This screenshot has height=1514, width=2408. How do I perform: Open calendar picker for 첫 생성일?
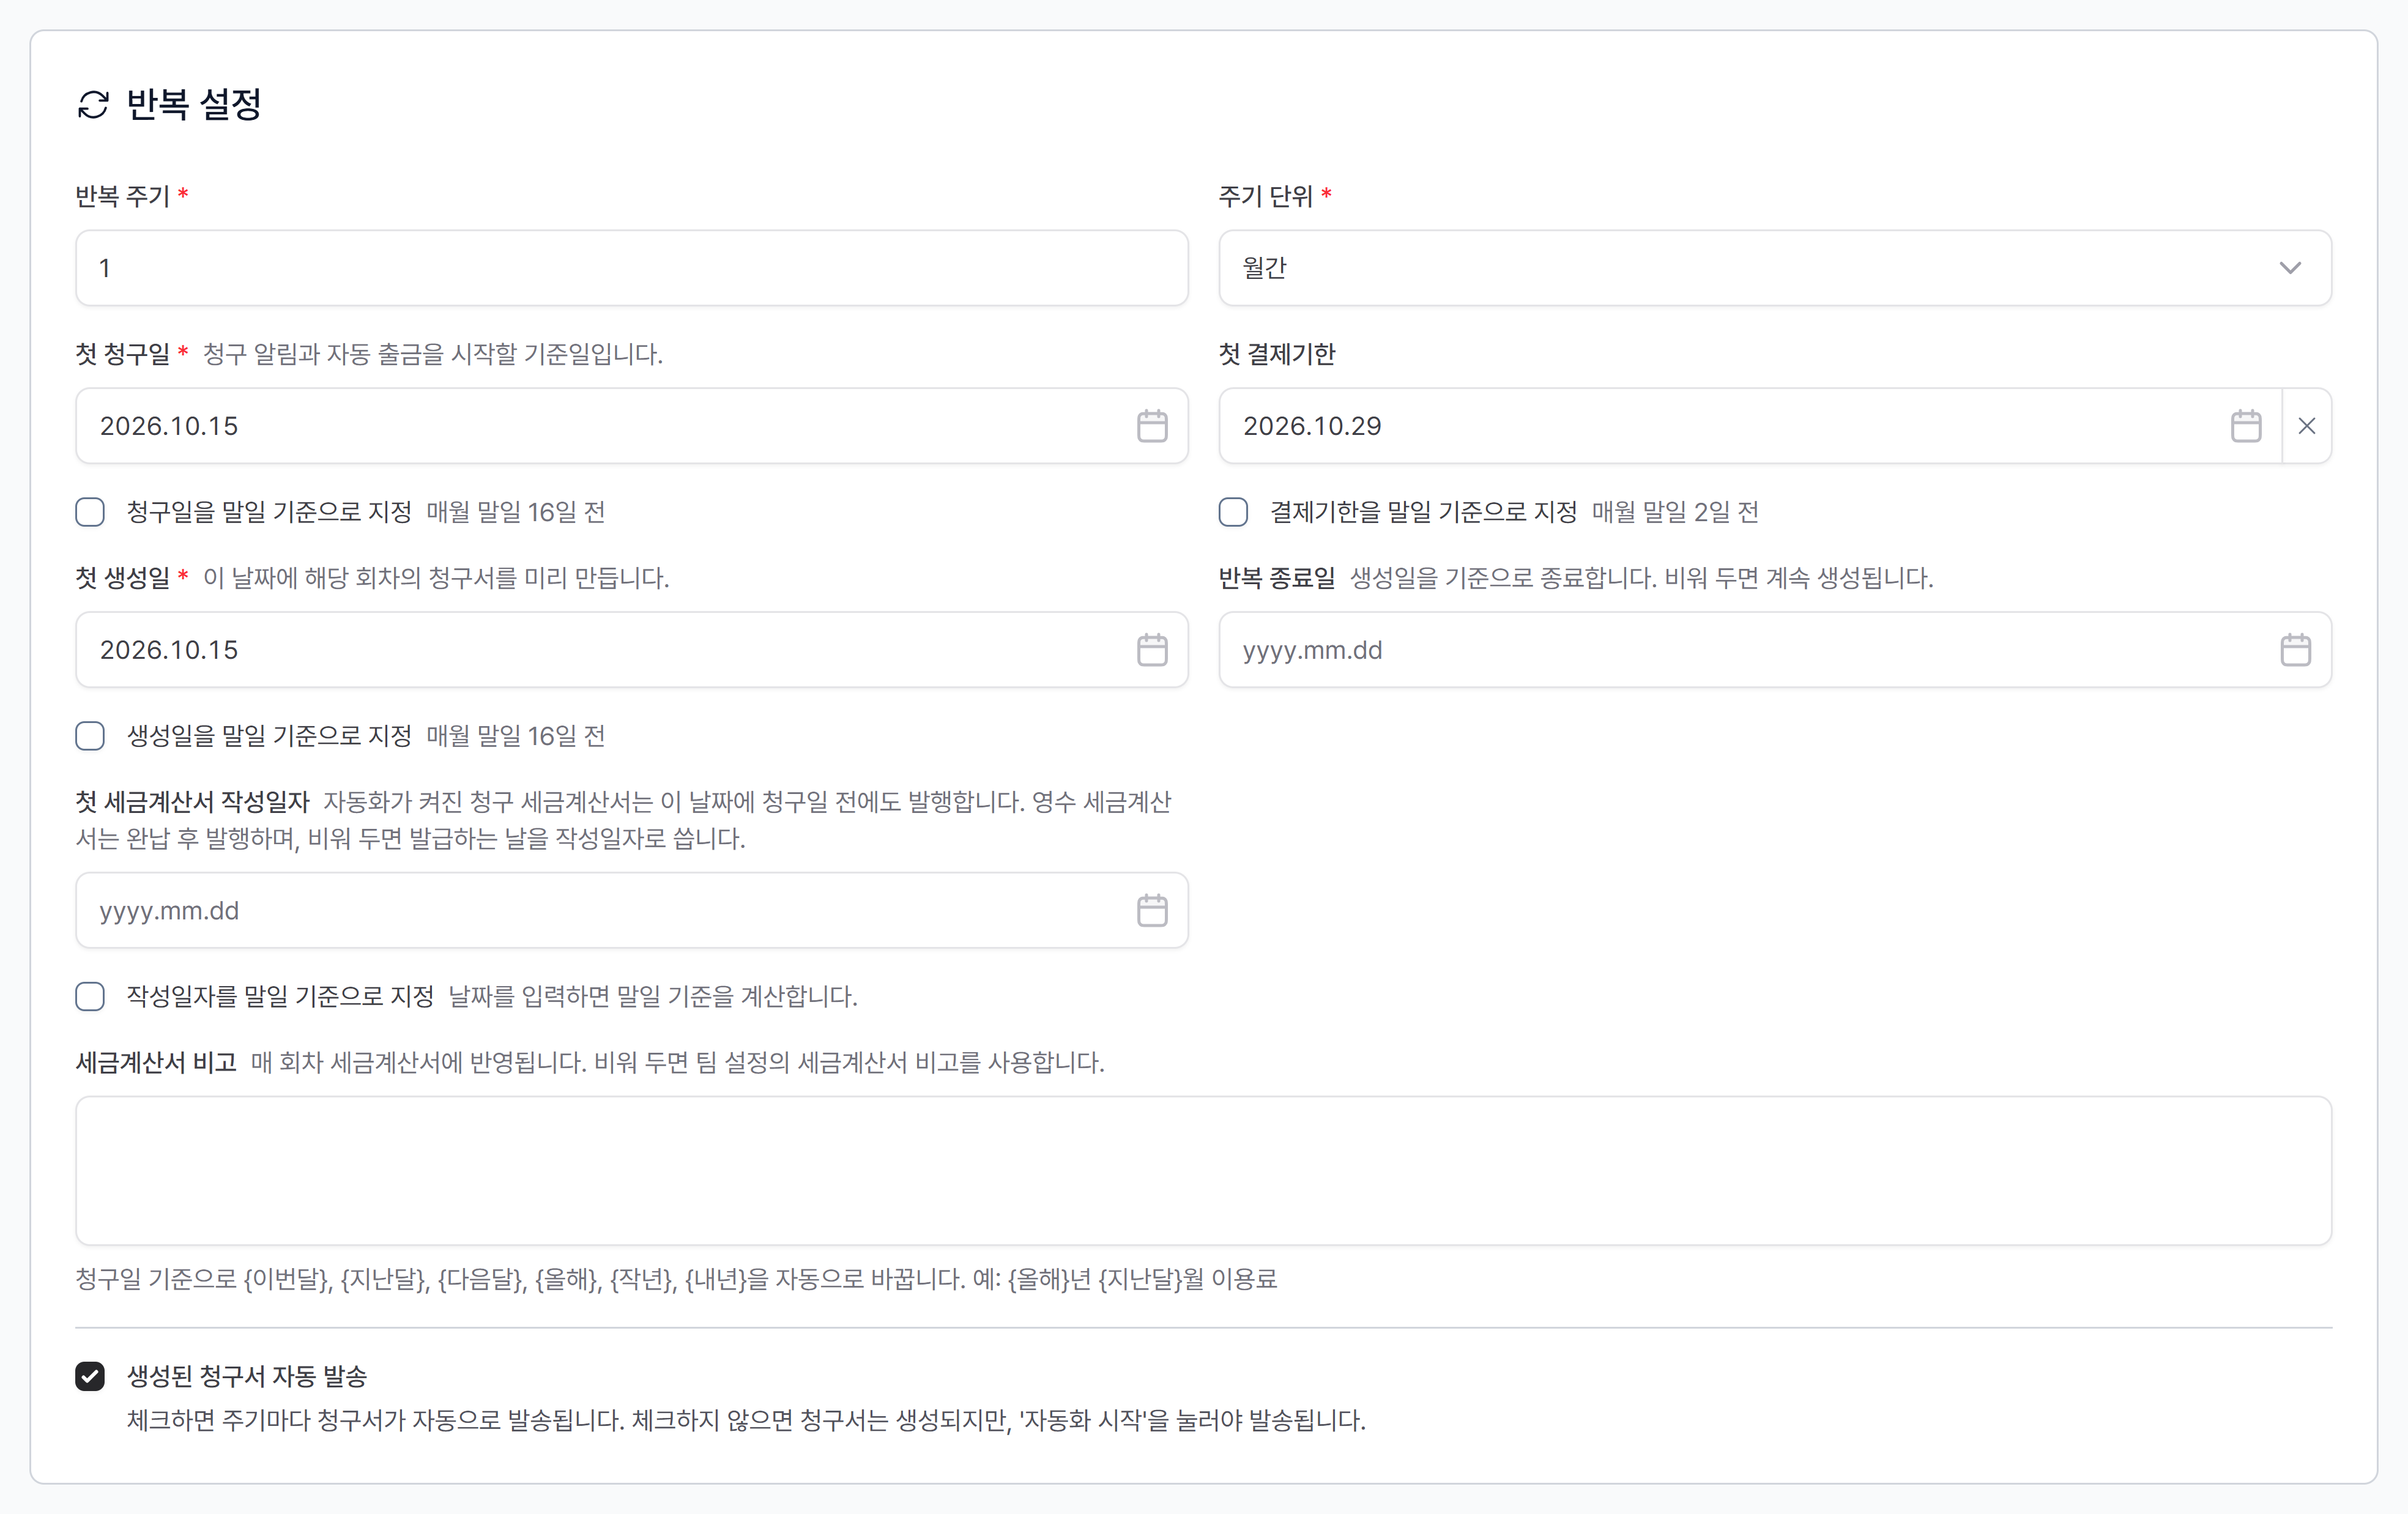pos(1152,650)
